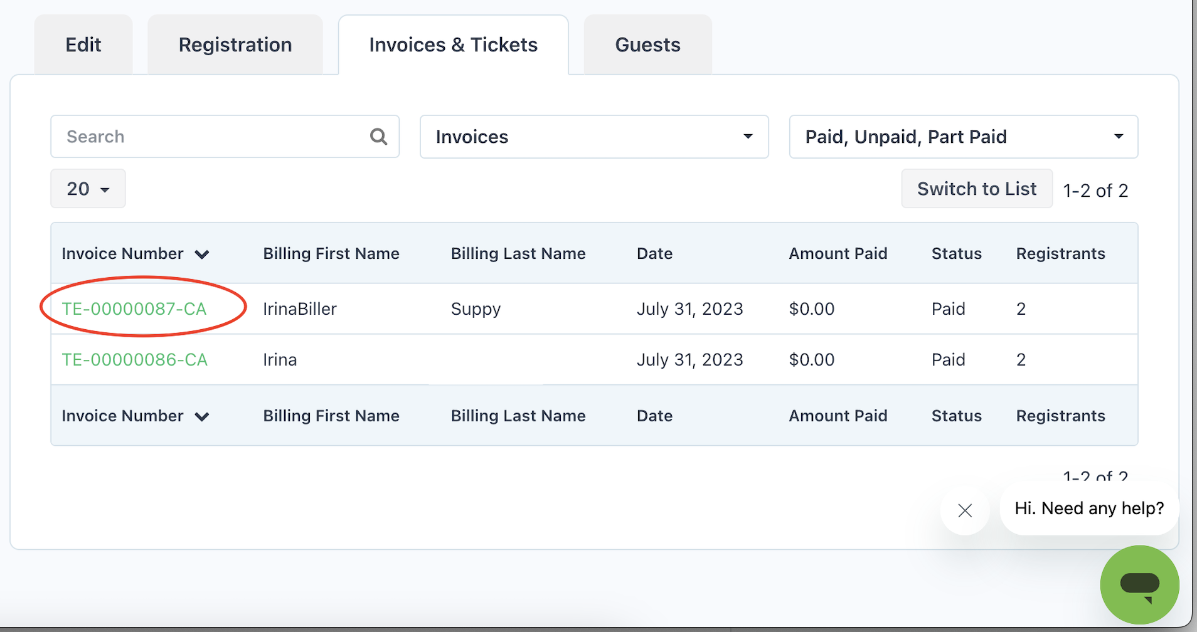Expand the Paid, Unpaid, Part Paid filter

click(x=963, y=137)
